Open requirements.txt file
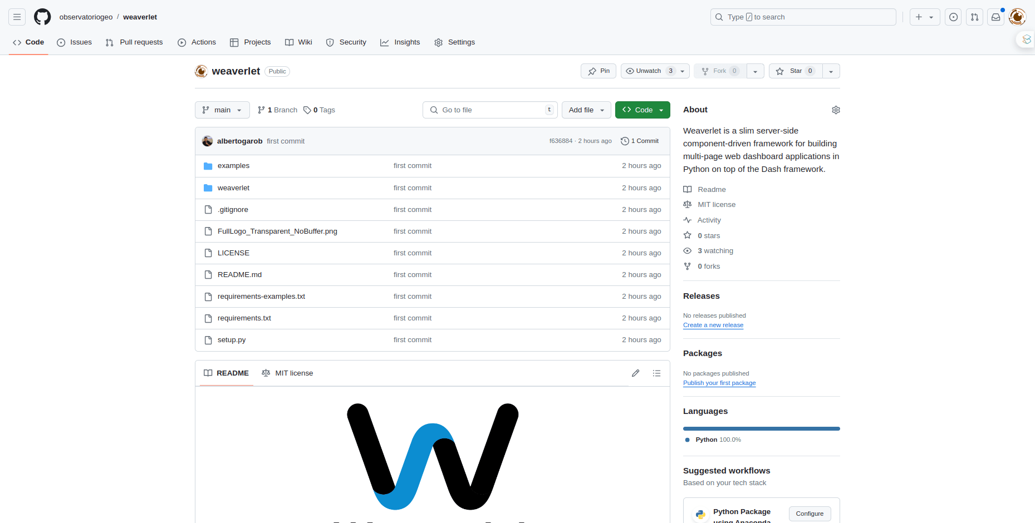The image size is (1035, 523). click(244, 318)
